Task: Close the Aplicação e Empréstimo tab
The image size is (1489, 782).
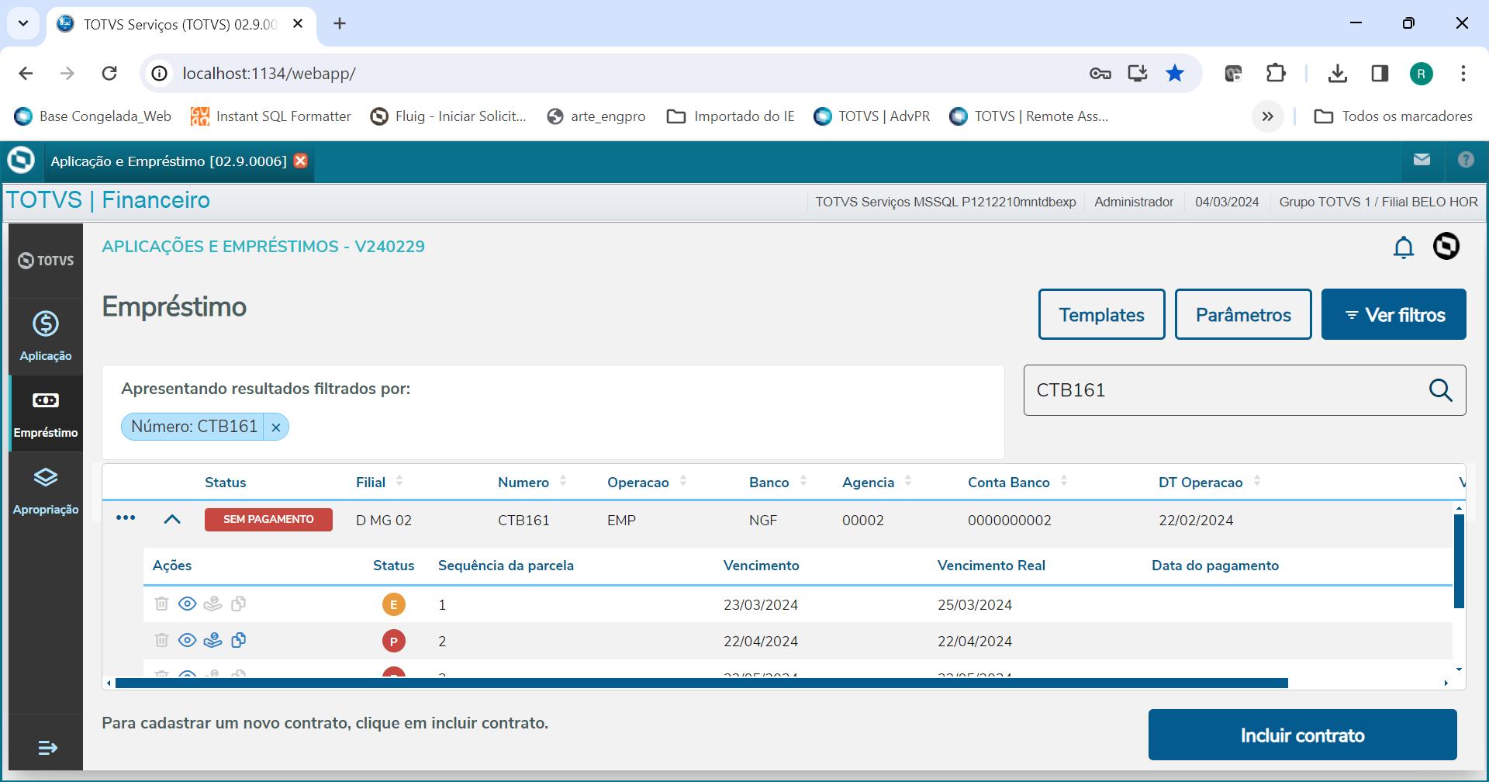Action: (x=301, y=161)
